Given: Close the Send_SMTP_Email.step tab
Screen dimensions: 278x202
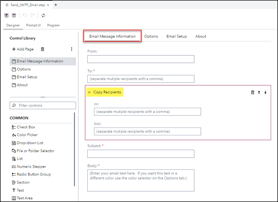Looking at the screenshot, I should point(48,5).
